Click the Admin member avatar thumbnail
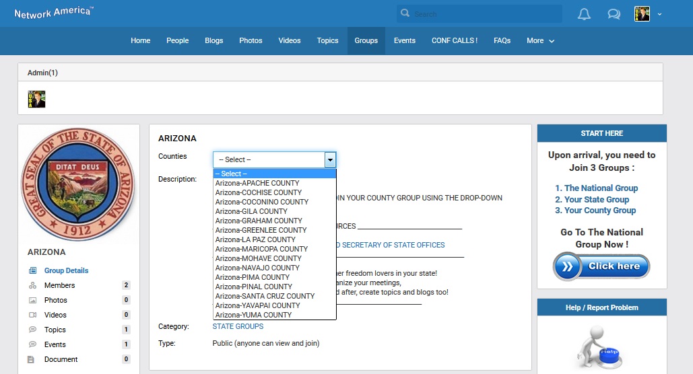This screenshot has width=693, height=374. [x=36, y=100]
